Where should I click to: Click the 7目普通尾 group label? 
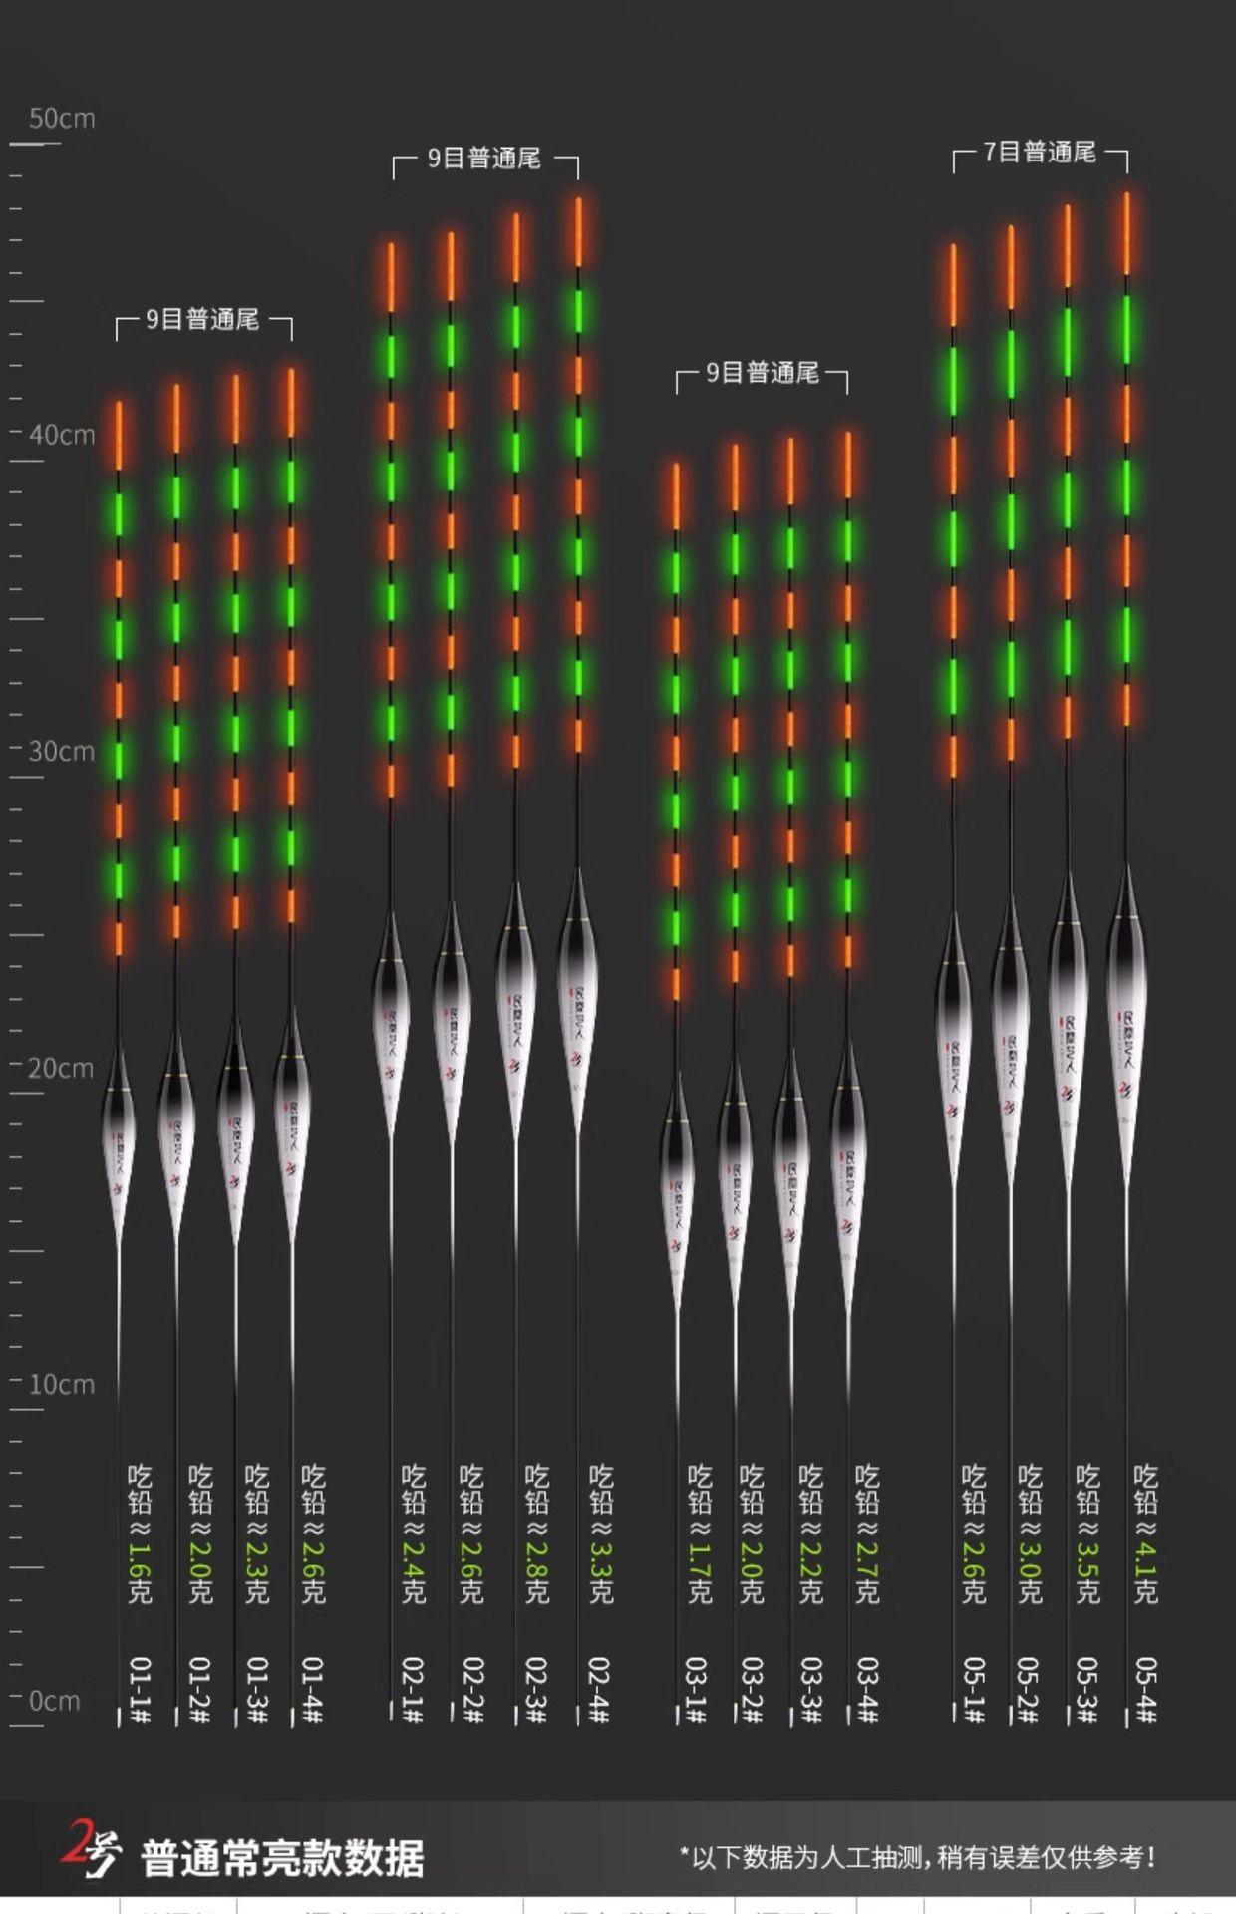pos(1040,153)
